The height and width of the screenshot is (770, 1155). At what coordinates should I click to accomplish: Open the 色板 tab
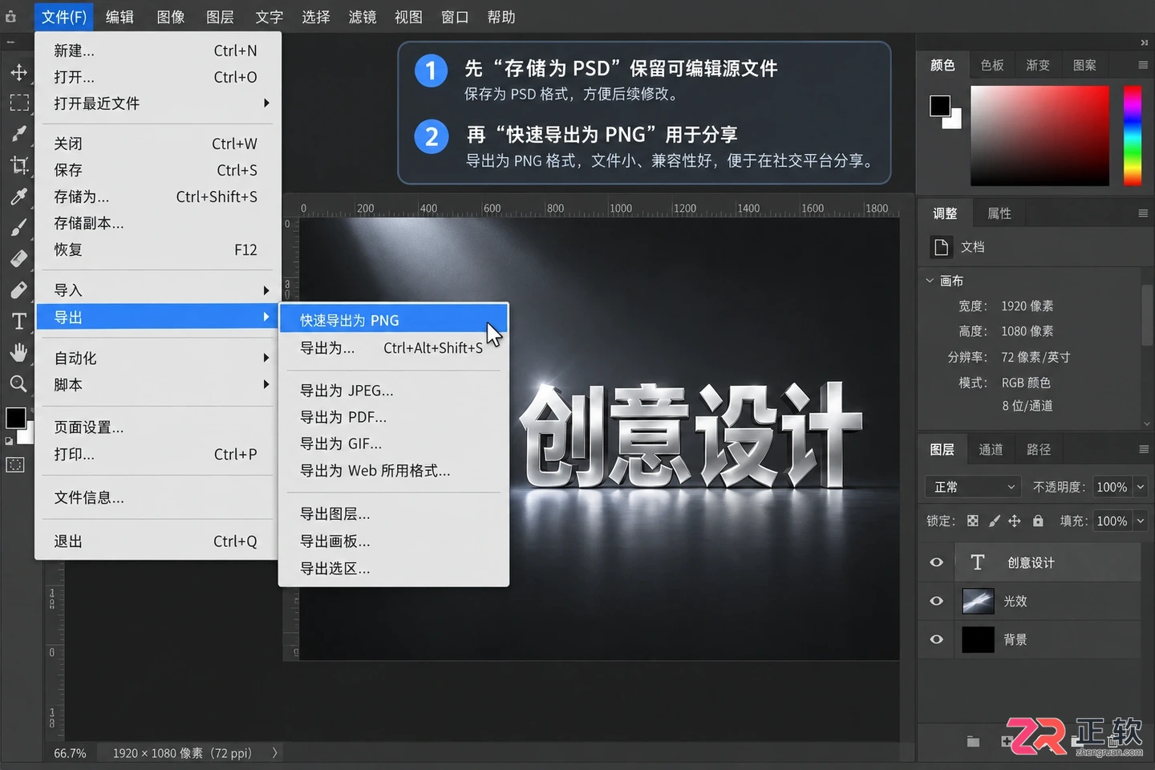tap(992, 65)
